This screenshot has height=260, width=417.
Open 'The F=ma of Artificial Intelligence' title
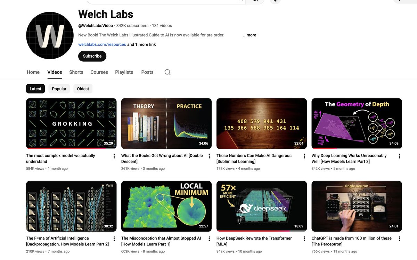tap(67, 241)
